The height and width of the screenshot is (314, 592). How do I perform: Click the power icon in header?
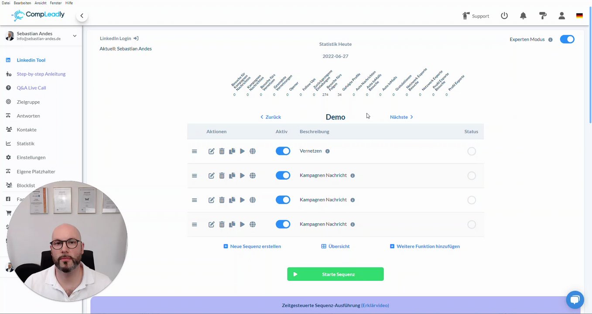click(x=504, y=16)
